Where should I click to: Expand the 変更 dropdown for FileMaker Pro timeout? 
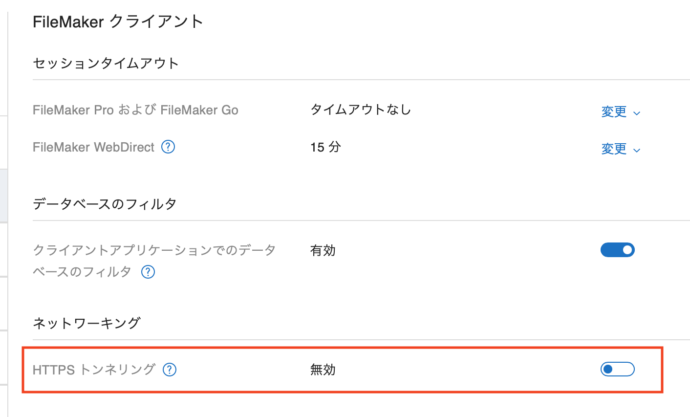pyautogui.click(x=614, y=112)
